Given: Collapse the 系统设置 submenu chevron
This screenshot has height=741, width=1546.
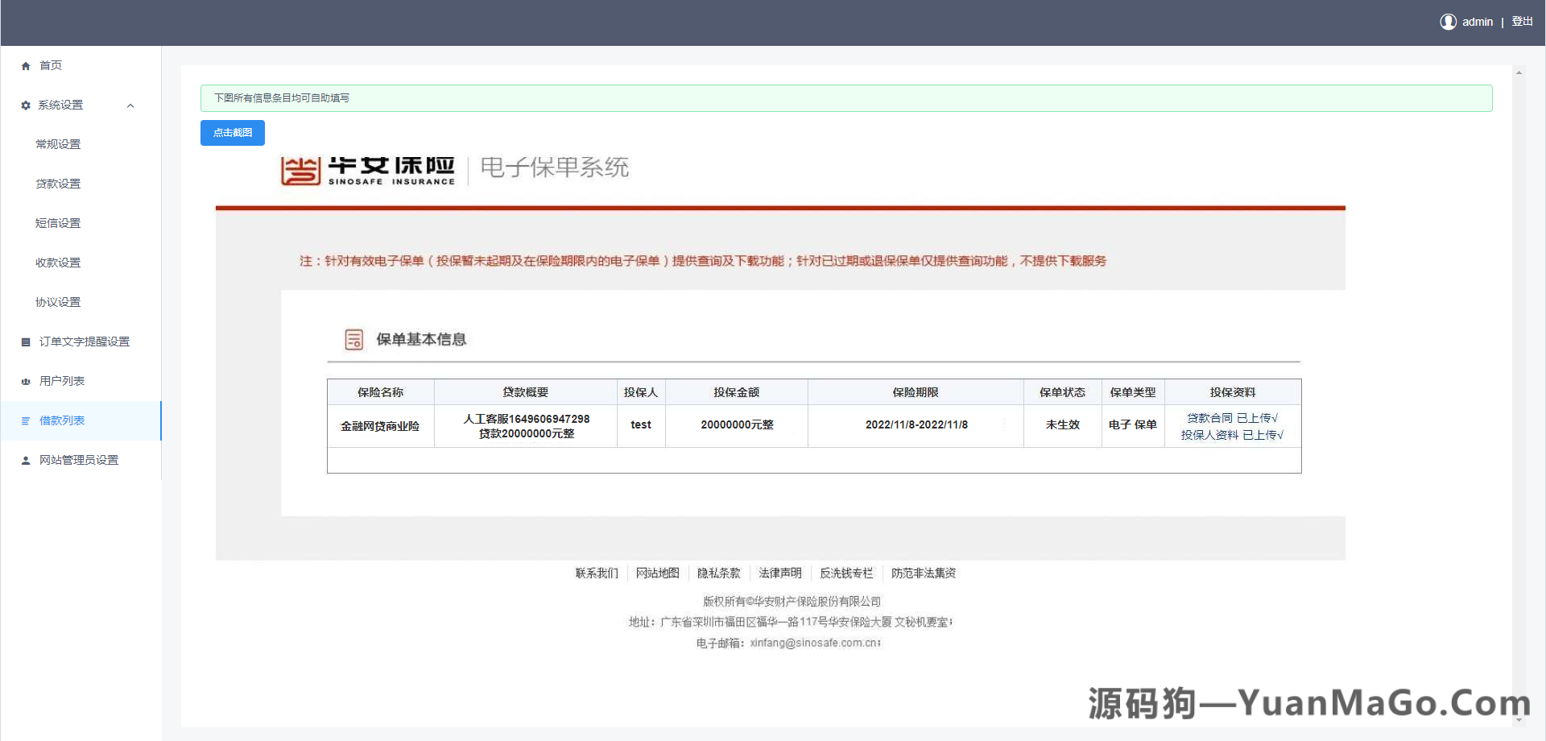Looking at the screenshot, I should pyautogui.click(x=130, y=105).
